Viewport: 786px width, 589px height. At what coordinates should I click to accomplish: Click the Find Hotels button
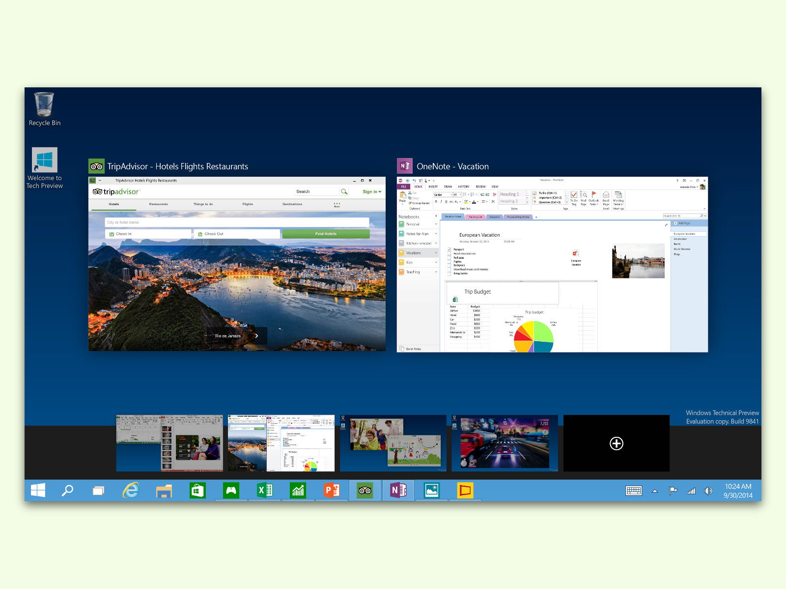[326, 234]
